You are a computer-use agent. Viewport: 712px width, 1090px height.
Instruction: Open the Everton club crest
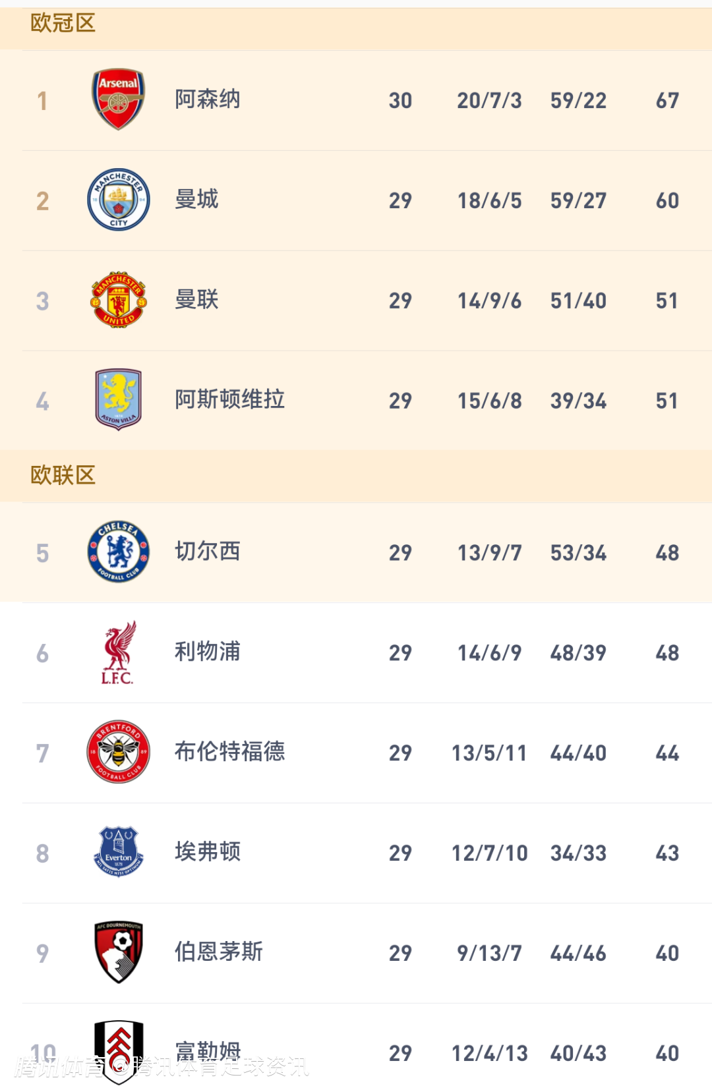click(119, 852)
